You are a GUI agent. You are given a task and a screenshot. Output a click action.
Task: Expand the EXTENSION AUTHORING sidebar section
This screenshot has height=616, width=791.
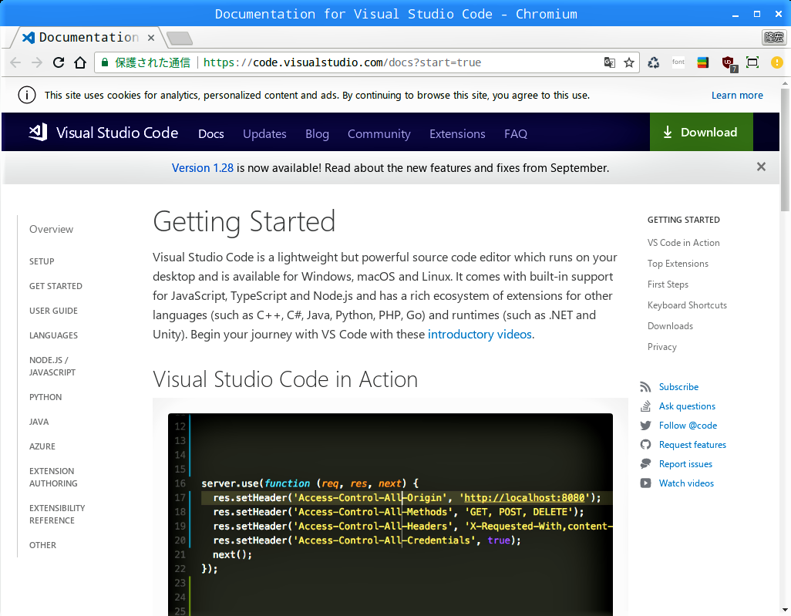coord(53,477)
